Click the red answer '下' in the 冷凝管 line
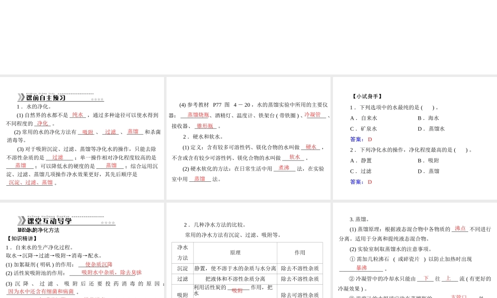 tap(426, 278)
